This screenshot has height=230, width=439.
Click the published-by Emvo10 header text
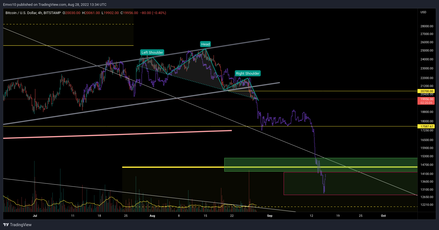(55, 4)
